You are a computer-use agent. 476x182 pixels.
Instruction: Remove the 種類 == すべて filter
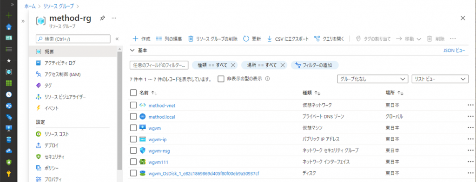pos(233,65)
